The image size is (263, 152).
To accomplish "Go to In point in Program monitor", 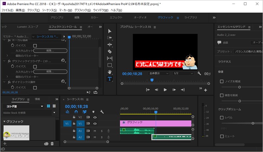I will [x=148, y=90].
